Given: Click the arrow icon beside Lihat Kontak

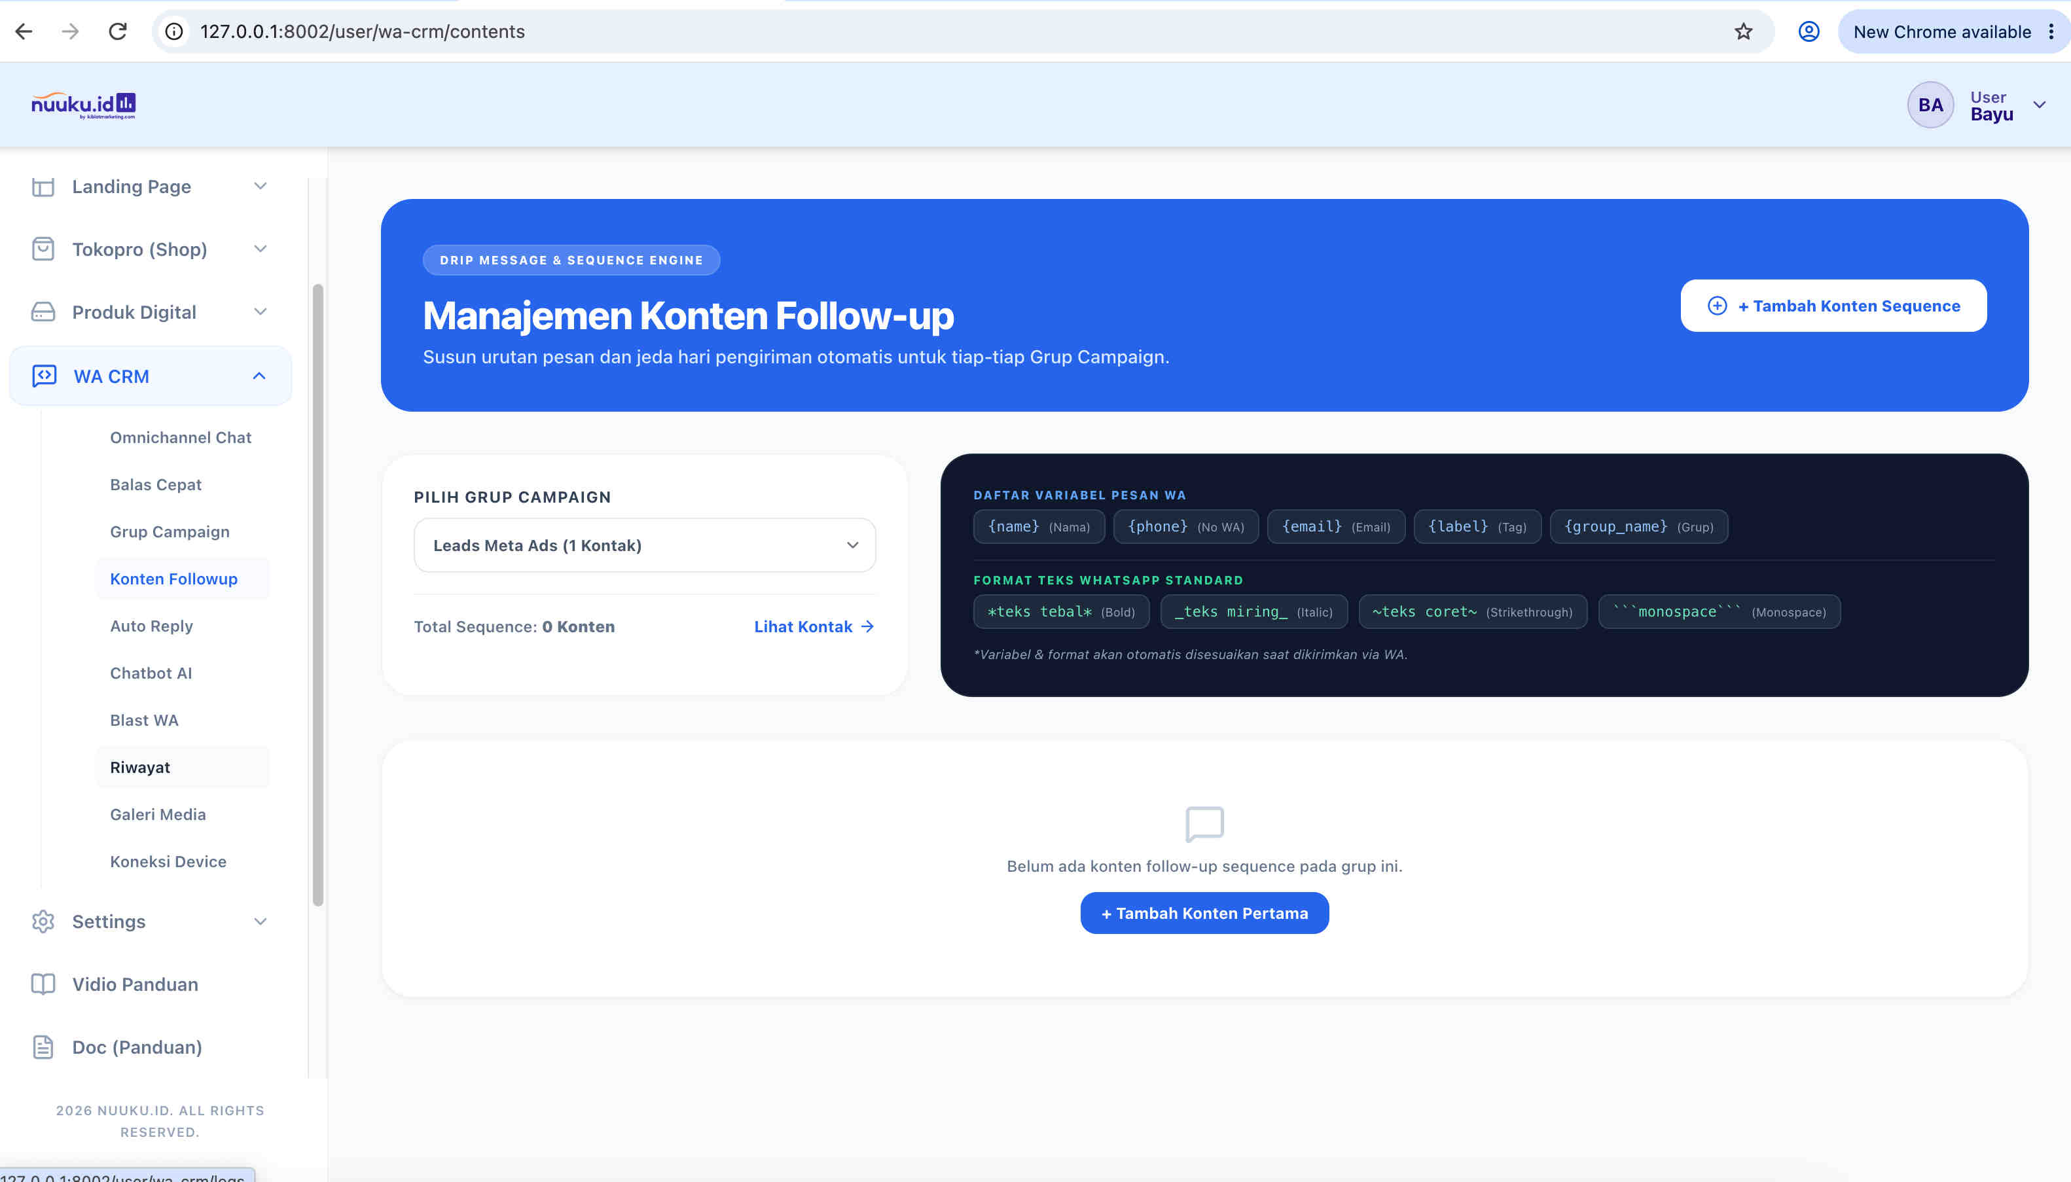Looking at the screenshot, I should (x=867, y=627).
